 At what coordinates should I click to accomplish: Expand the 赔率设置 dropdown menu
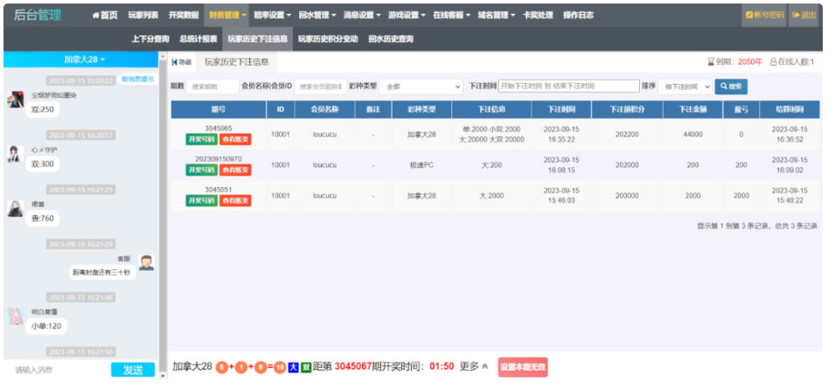pyautogui.click(x=271, y=16)
